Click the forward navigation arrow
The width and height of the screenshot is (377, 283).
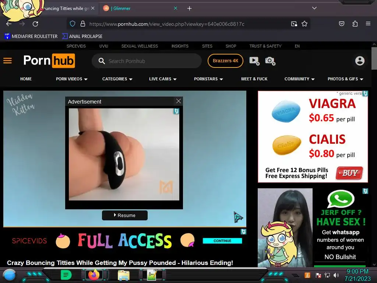22,24
